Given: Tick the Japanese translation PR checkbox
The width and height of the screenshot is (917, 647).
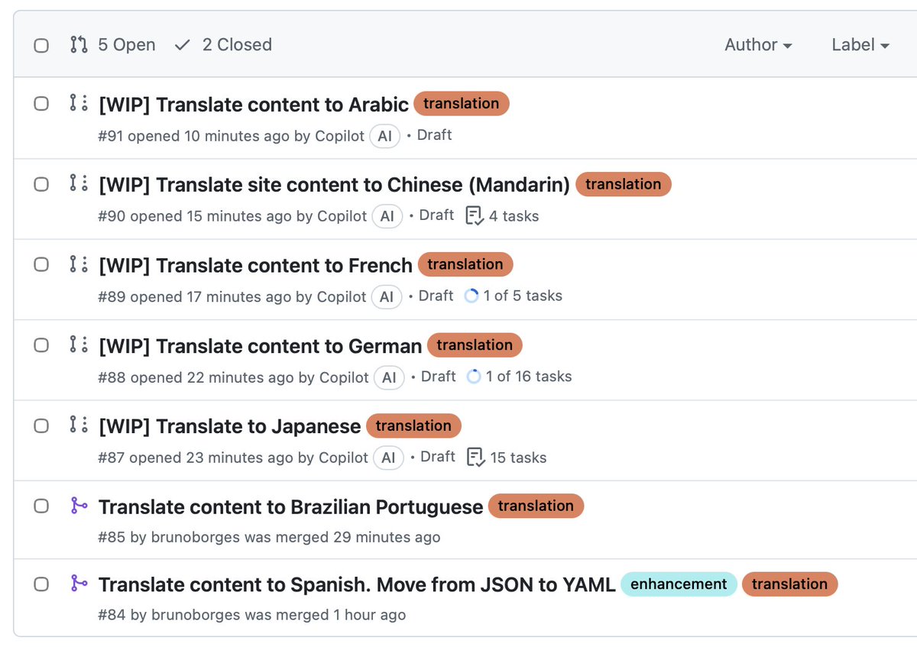Looking at the screenshot, I should pyautogui.click(x=41, y=425).
